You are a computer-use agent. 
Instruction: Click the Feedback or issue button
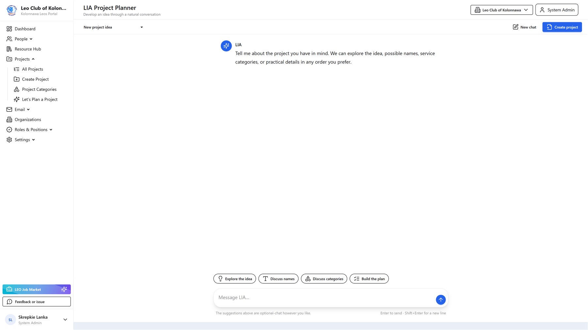(x=37, y=302)
